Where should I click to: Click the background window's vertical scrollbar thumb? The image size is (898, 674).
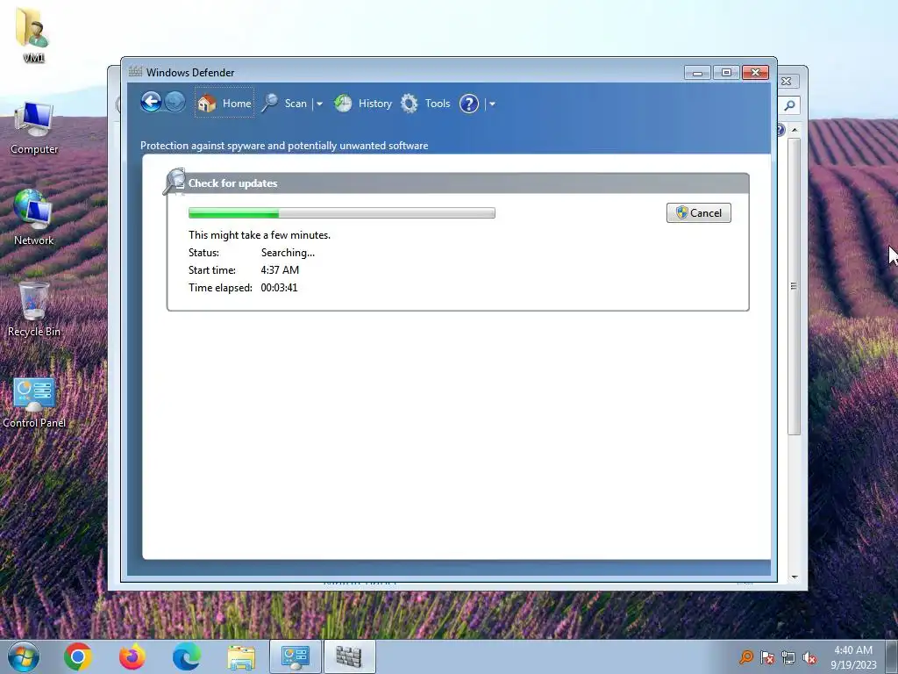point(794,286)
